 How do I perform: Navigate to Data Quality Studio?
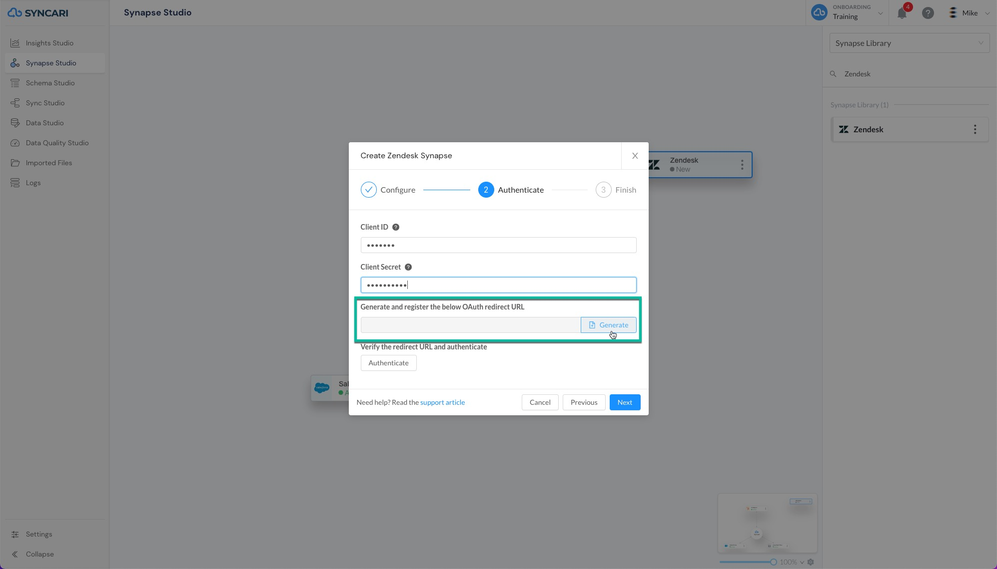[55, 143]
